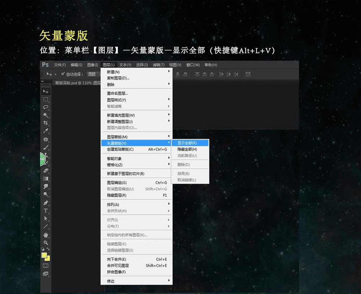Viewport: 361px width, 294px height.
Task: Select the Brush tool
Action: pyautogui.click(x=45, y=147)
